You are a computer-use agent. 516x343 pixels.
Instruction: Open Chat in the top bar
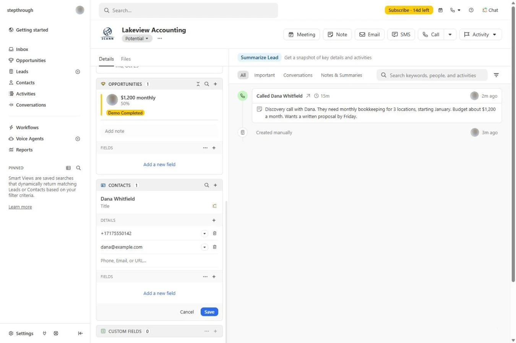(x=490, y=10)
